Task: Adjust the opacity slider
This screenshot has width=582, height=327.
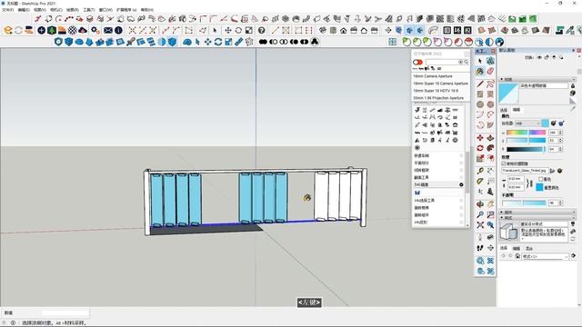Action: [x=524, y=203]
